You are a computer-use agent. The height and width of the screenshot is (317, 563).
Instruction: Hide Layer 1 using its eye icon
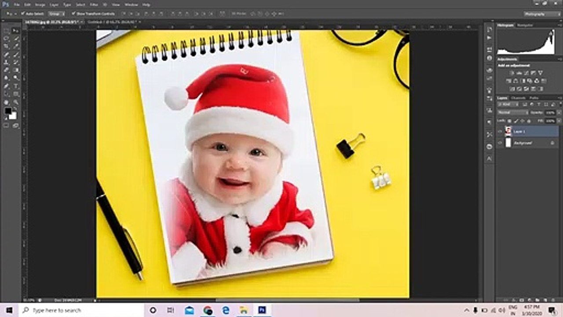pos(500,131)
